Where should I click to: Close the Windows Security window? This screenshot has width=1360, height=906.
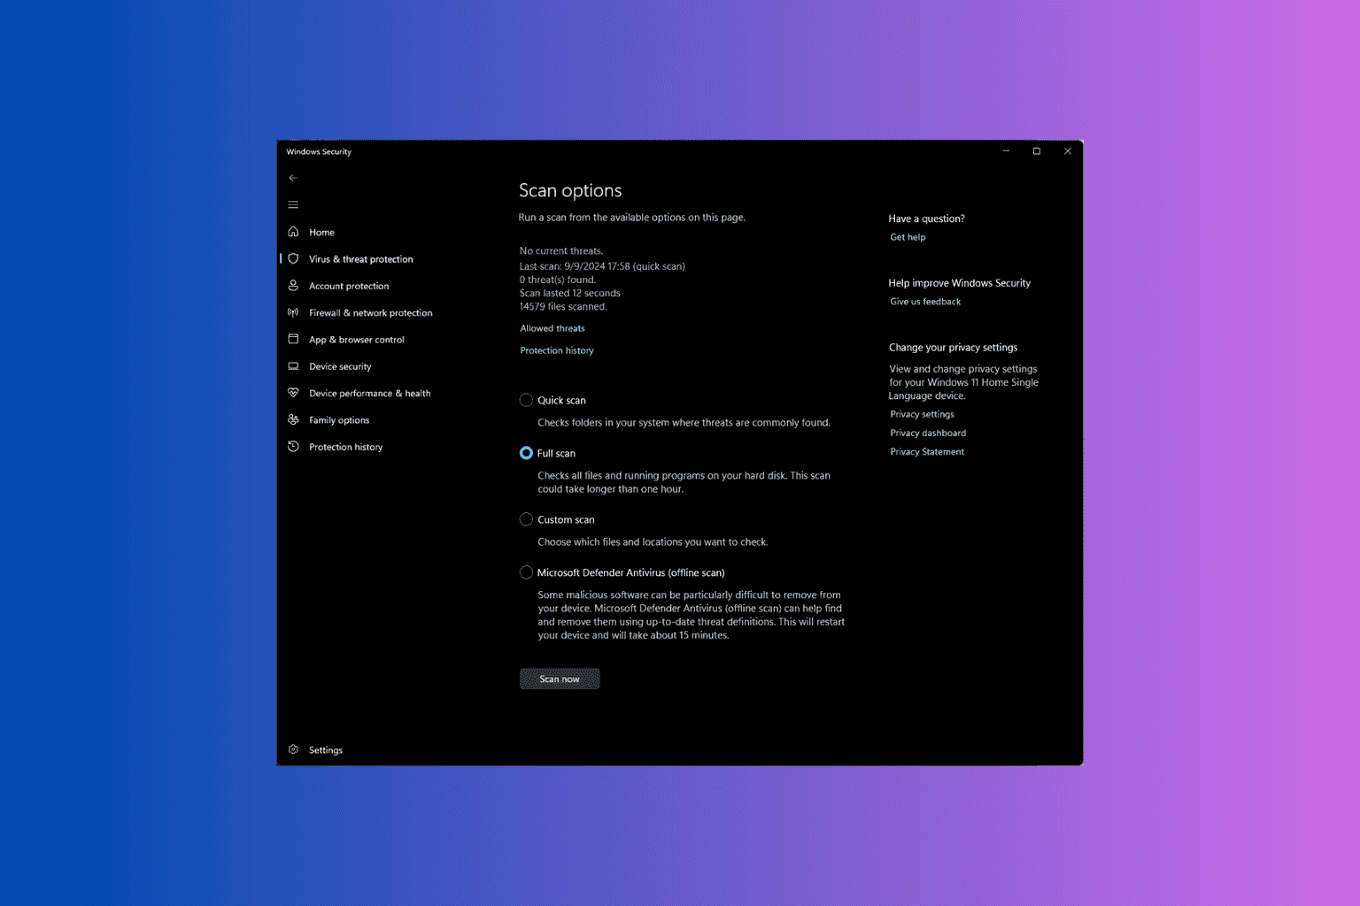(x=1068, y=151)
